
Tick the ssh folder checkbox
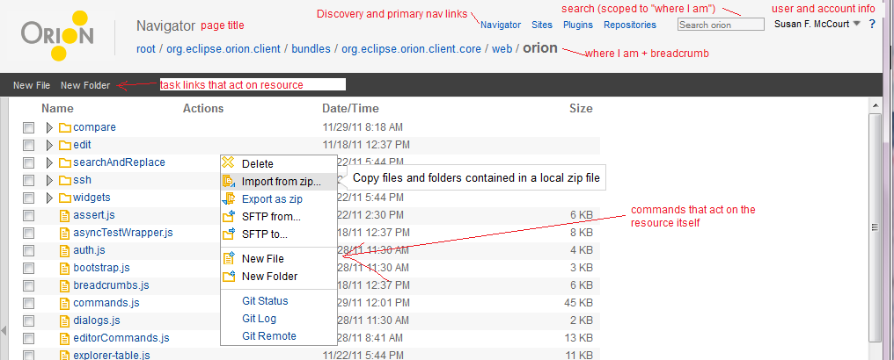tap(28, 181)
